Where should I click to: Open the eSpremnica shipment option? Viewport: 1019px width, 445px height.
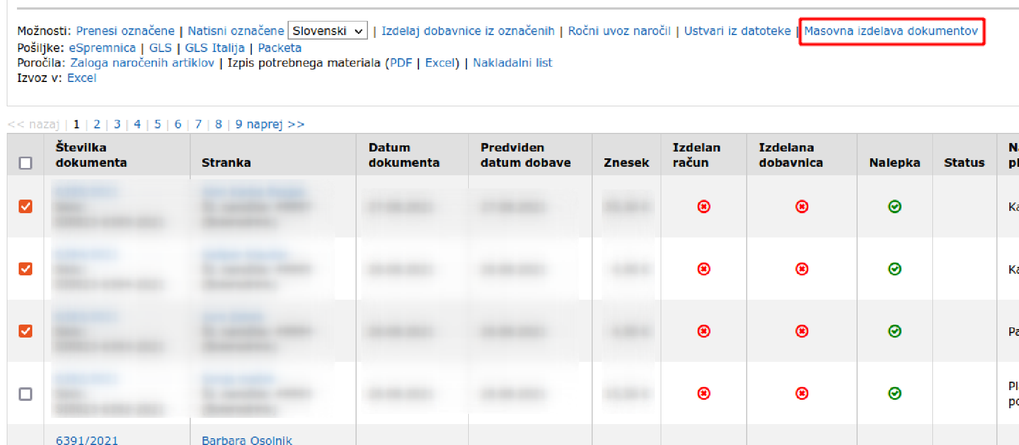pyautogui.click(x=102, y=48)
